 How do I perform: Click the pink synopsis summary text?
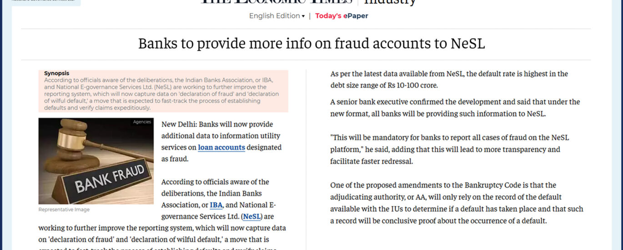click(x=162, y=94)
